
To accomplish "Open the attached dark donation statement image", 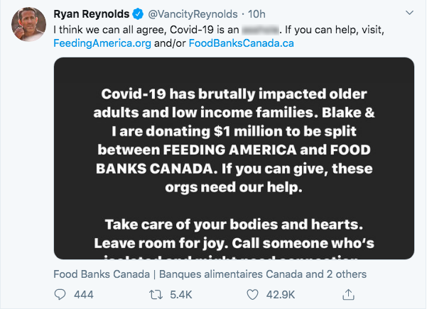I will (x=234, y=158).
